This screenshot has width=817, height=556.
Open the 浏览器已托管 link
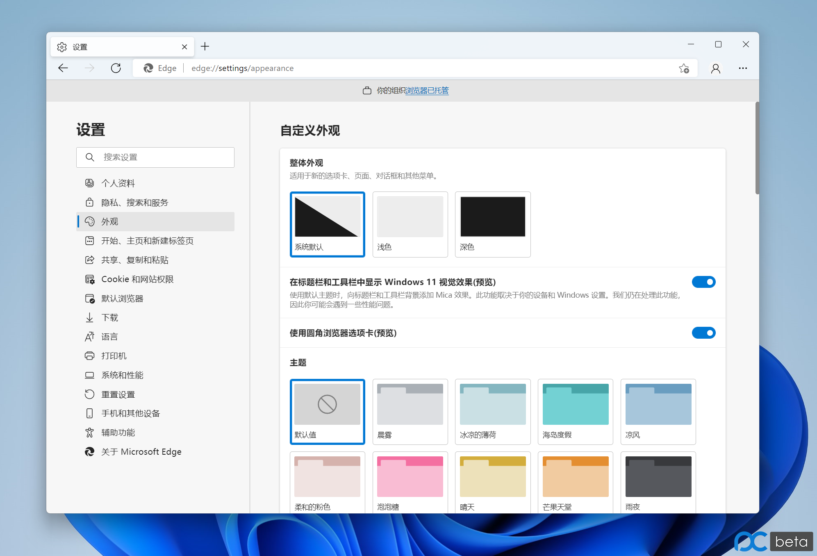point(427,91)
